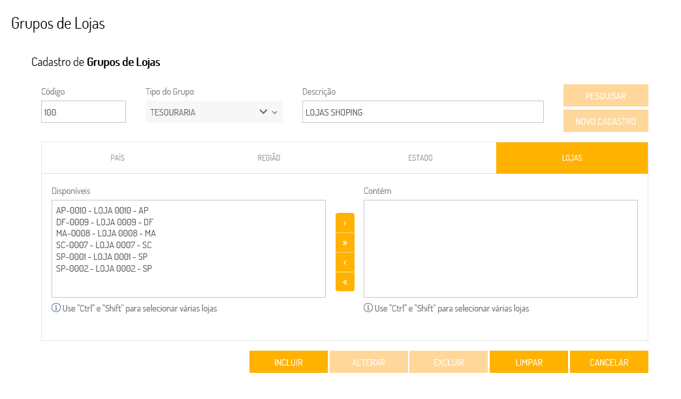Click info icon under Contém list
This screenshot has width=681, height=399.
coord(368,308)
